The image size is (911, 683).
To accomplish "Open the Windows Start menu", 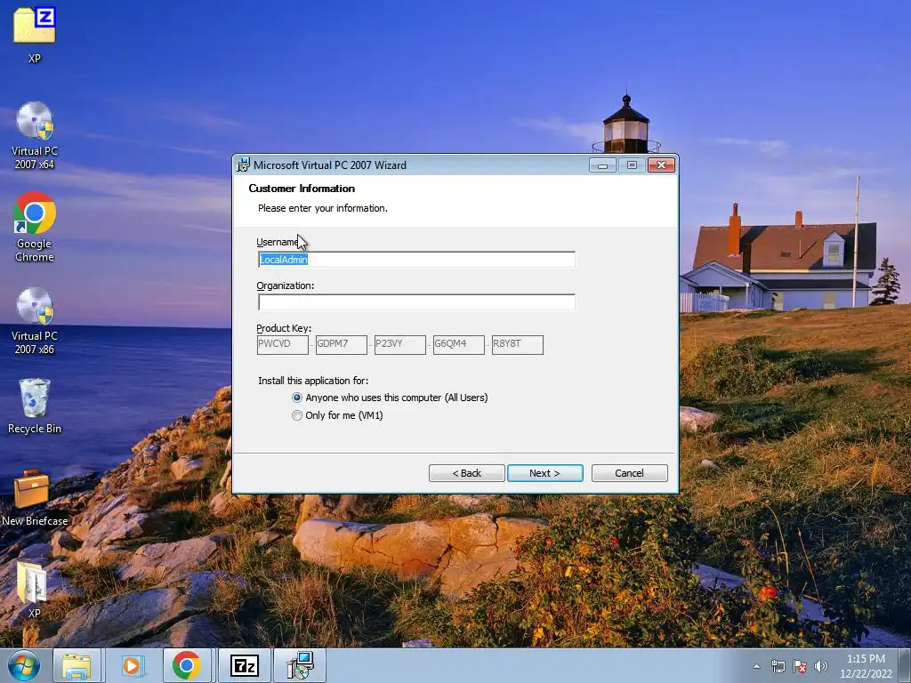I will point(23,665).
